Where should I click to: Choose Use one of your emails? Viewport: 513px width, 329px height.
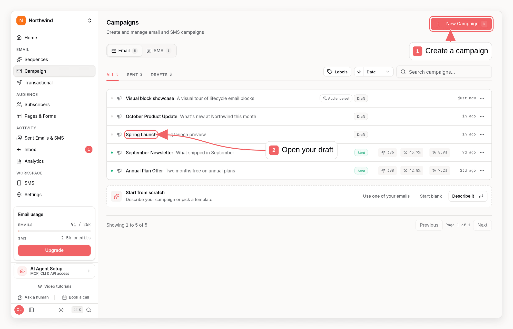(x=386, y=196)
